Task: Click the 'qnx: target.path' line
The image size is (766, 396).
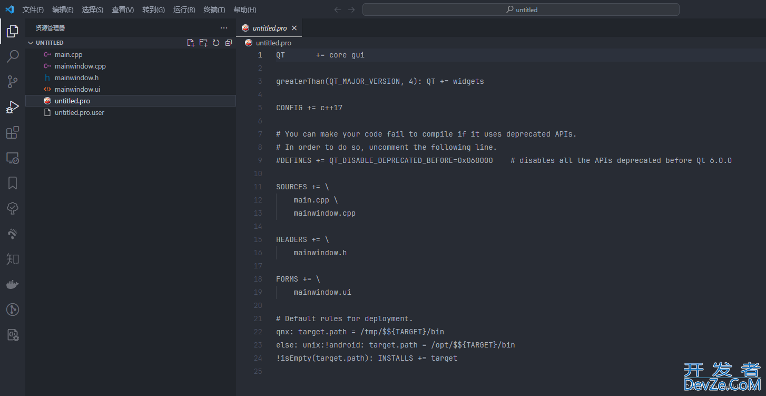Action: [360, 332]
